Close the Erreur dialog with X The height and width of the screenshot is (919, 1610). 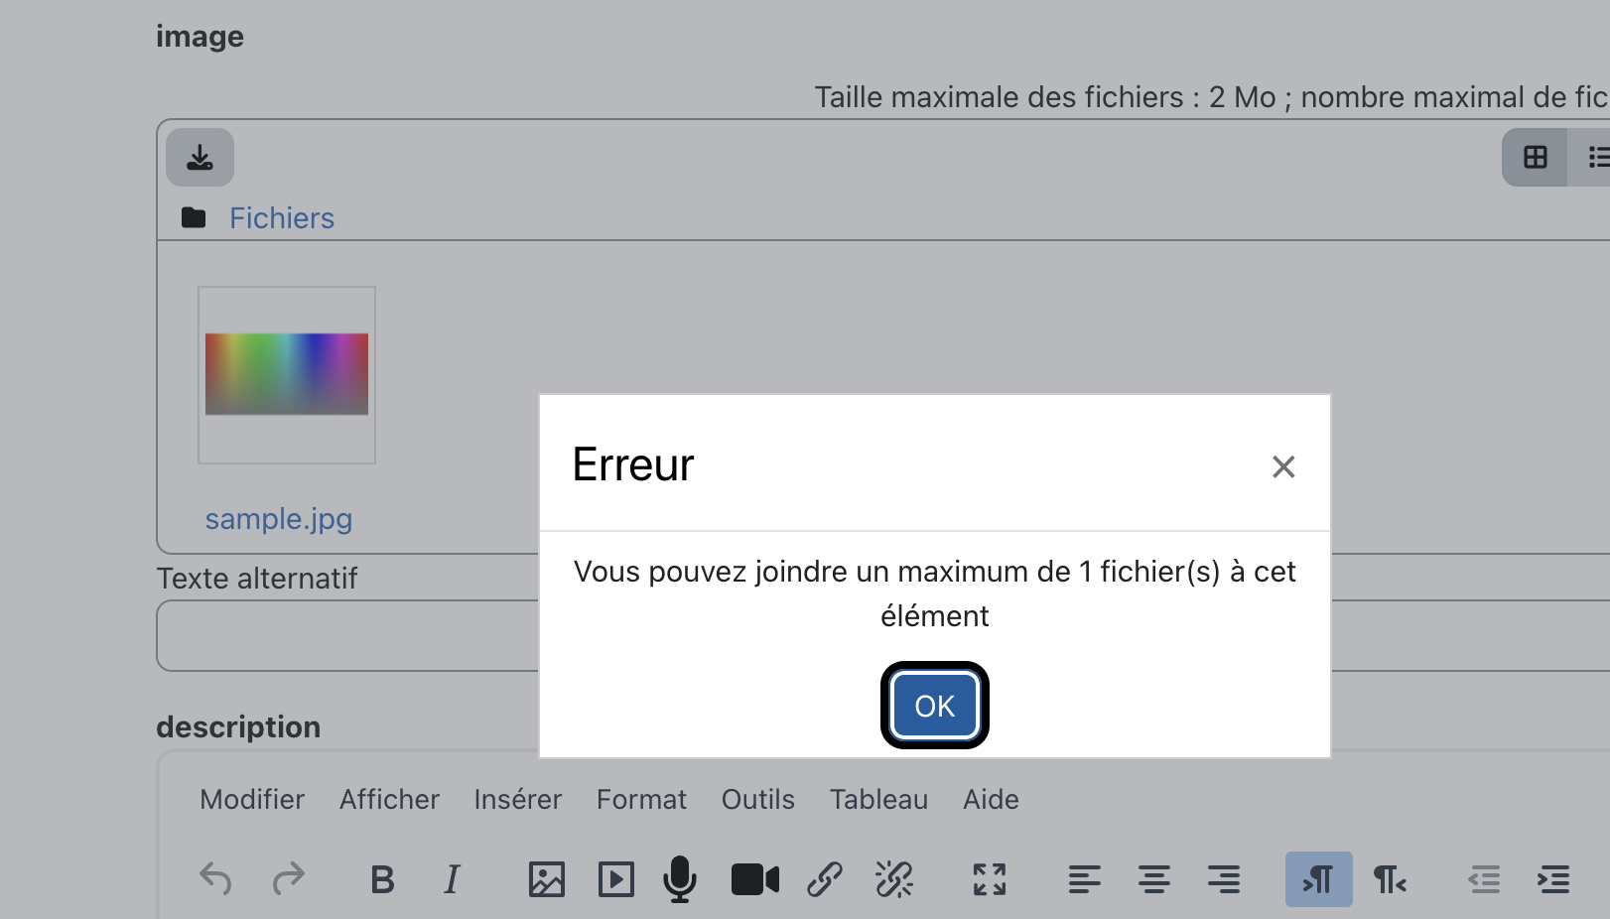[x=1283, y=466]
